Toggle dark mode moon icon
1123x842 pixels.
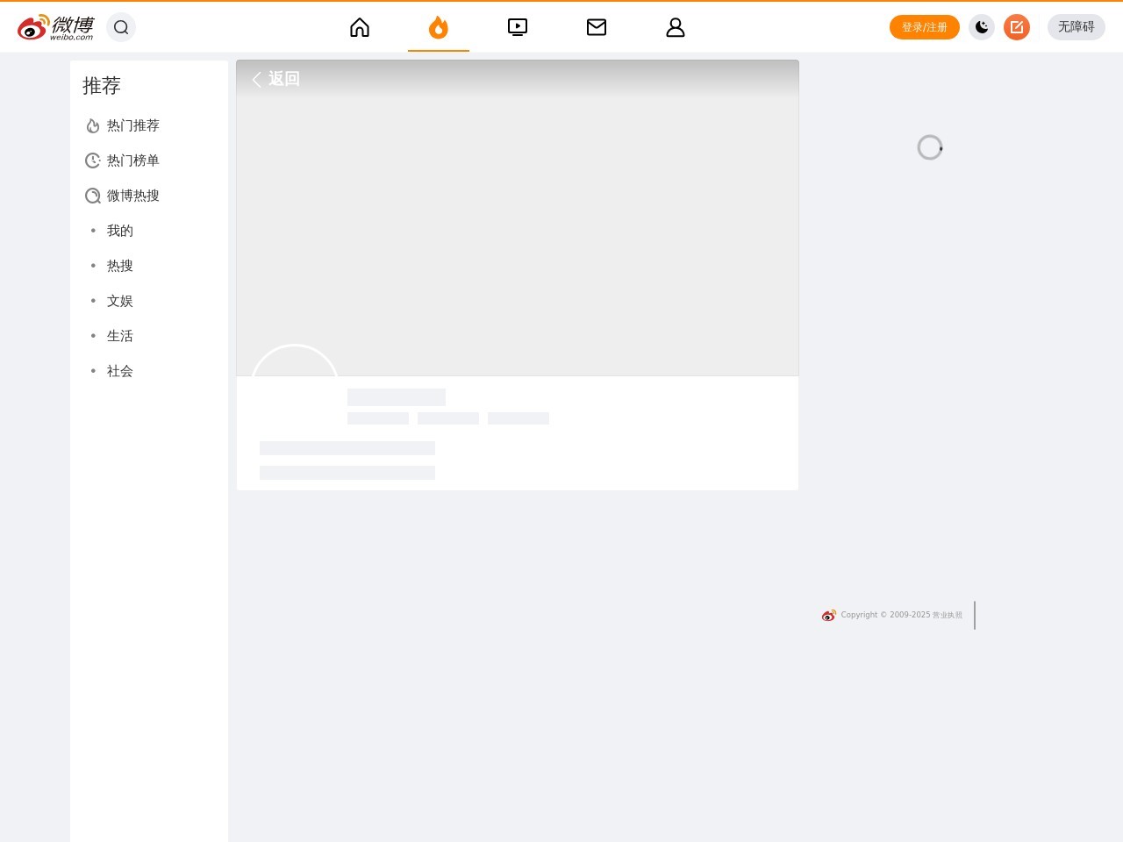[x=982, y=27]
